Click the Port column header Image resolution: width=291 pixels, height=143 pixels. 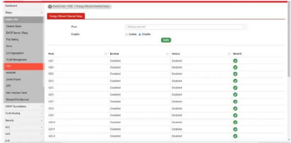point(51,54)
